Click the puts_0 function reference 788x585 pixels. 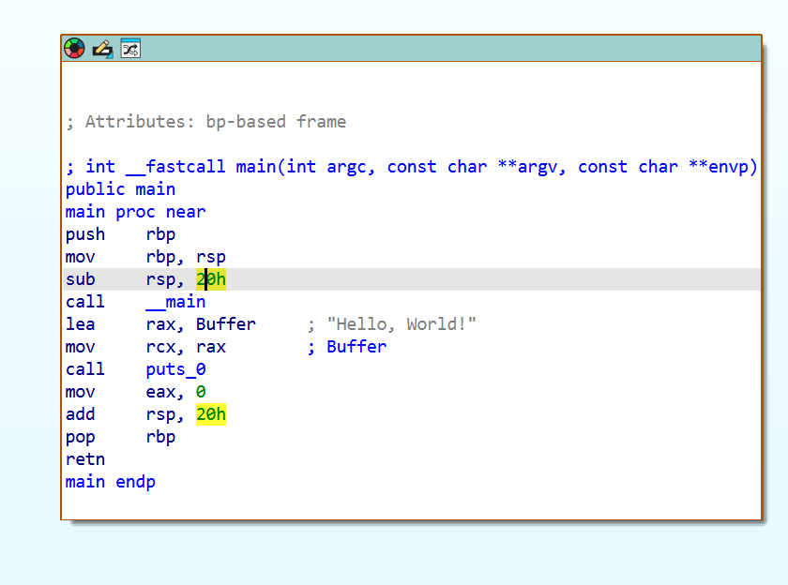pos(175,369)
